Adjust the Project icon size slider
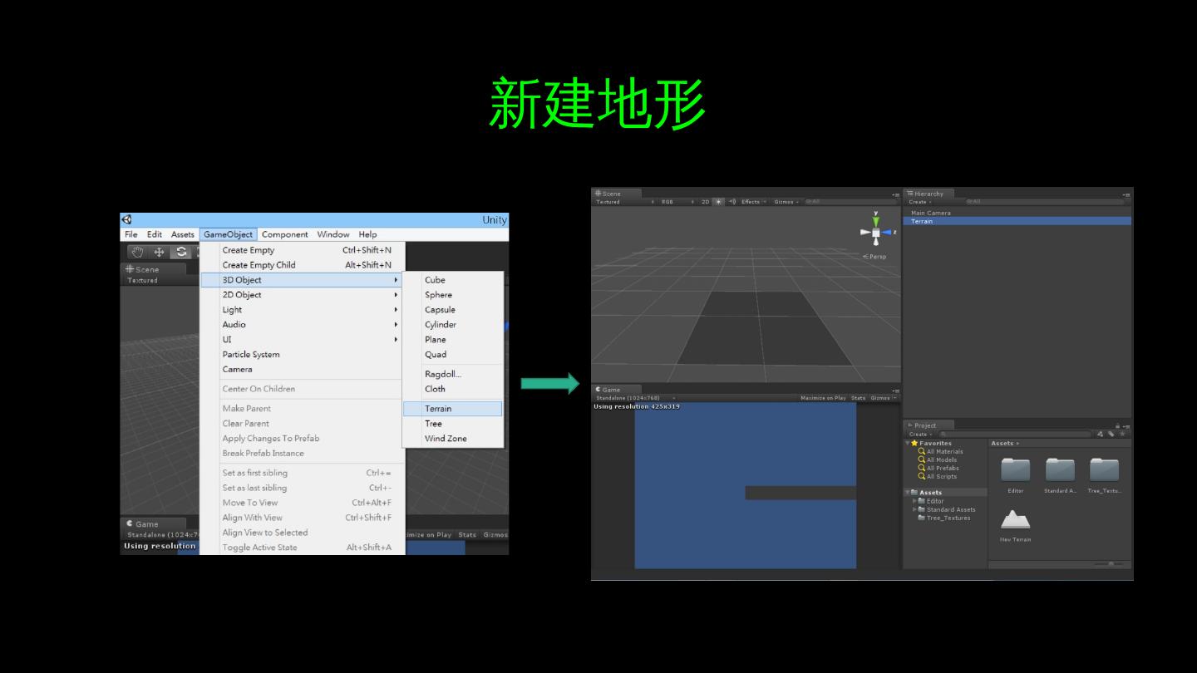Viewport: 1197px width, 673px height. click(1110, 564)
